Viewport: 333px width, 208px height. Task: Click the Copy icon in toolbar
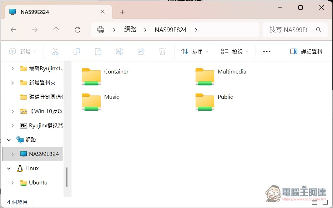pyautogui.click(x=77, y=51)
